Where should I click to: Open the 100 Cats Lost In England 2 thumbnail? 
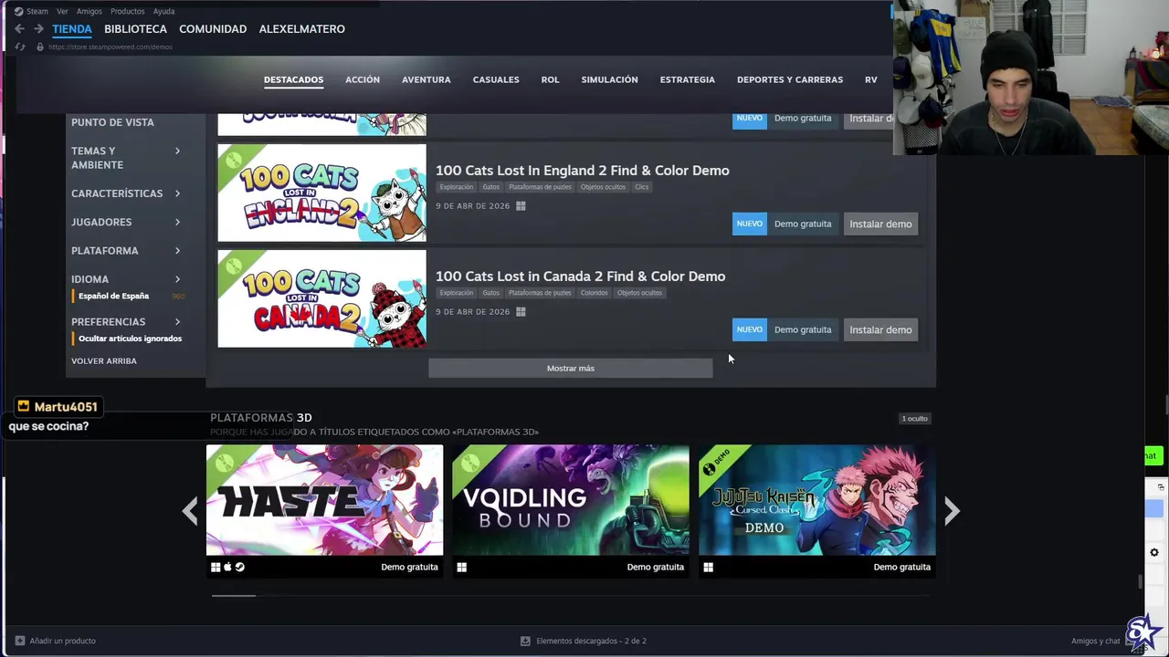[321, 193]
